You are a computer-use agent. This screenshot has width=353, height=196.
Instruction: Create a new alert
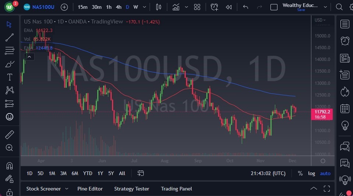(214, 7)
